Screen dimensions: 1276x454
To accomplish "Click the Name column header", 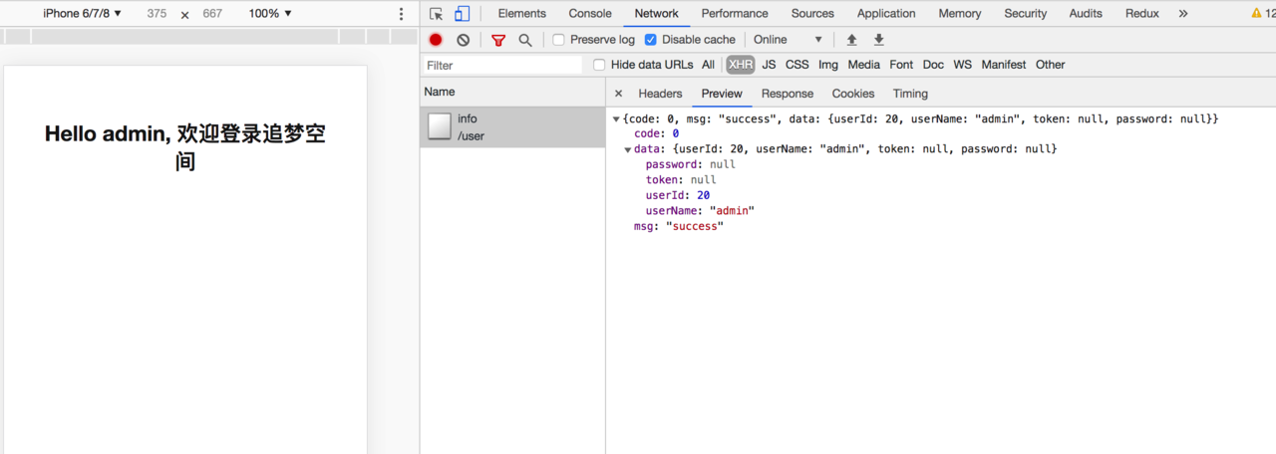I will click(512, 92).
